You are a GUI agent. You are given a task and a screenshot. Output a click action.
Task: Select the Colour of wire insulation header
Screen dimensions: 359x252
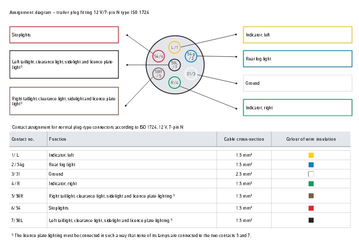[x=311, y=139]
